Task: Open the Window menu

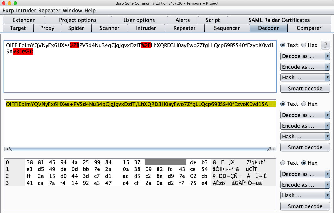Action: tap(72, 11)
